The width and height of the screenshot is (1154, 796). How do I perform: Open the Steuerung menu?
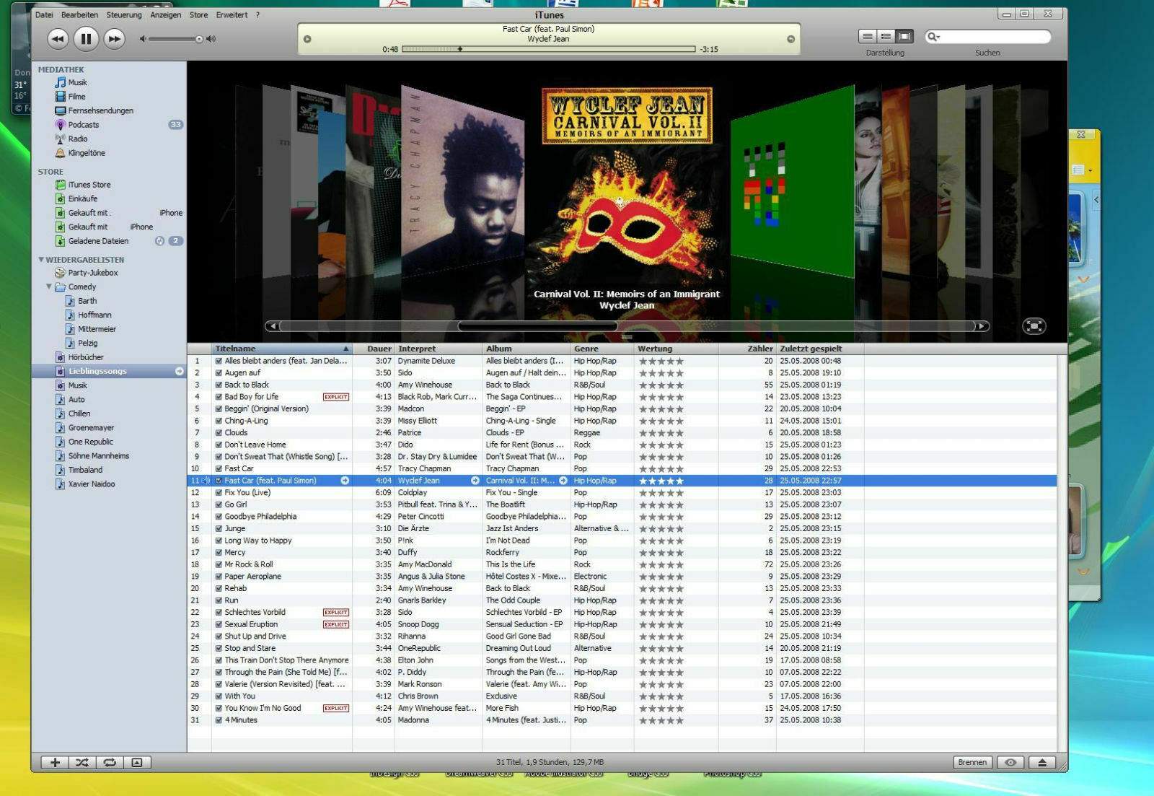124,14
